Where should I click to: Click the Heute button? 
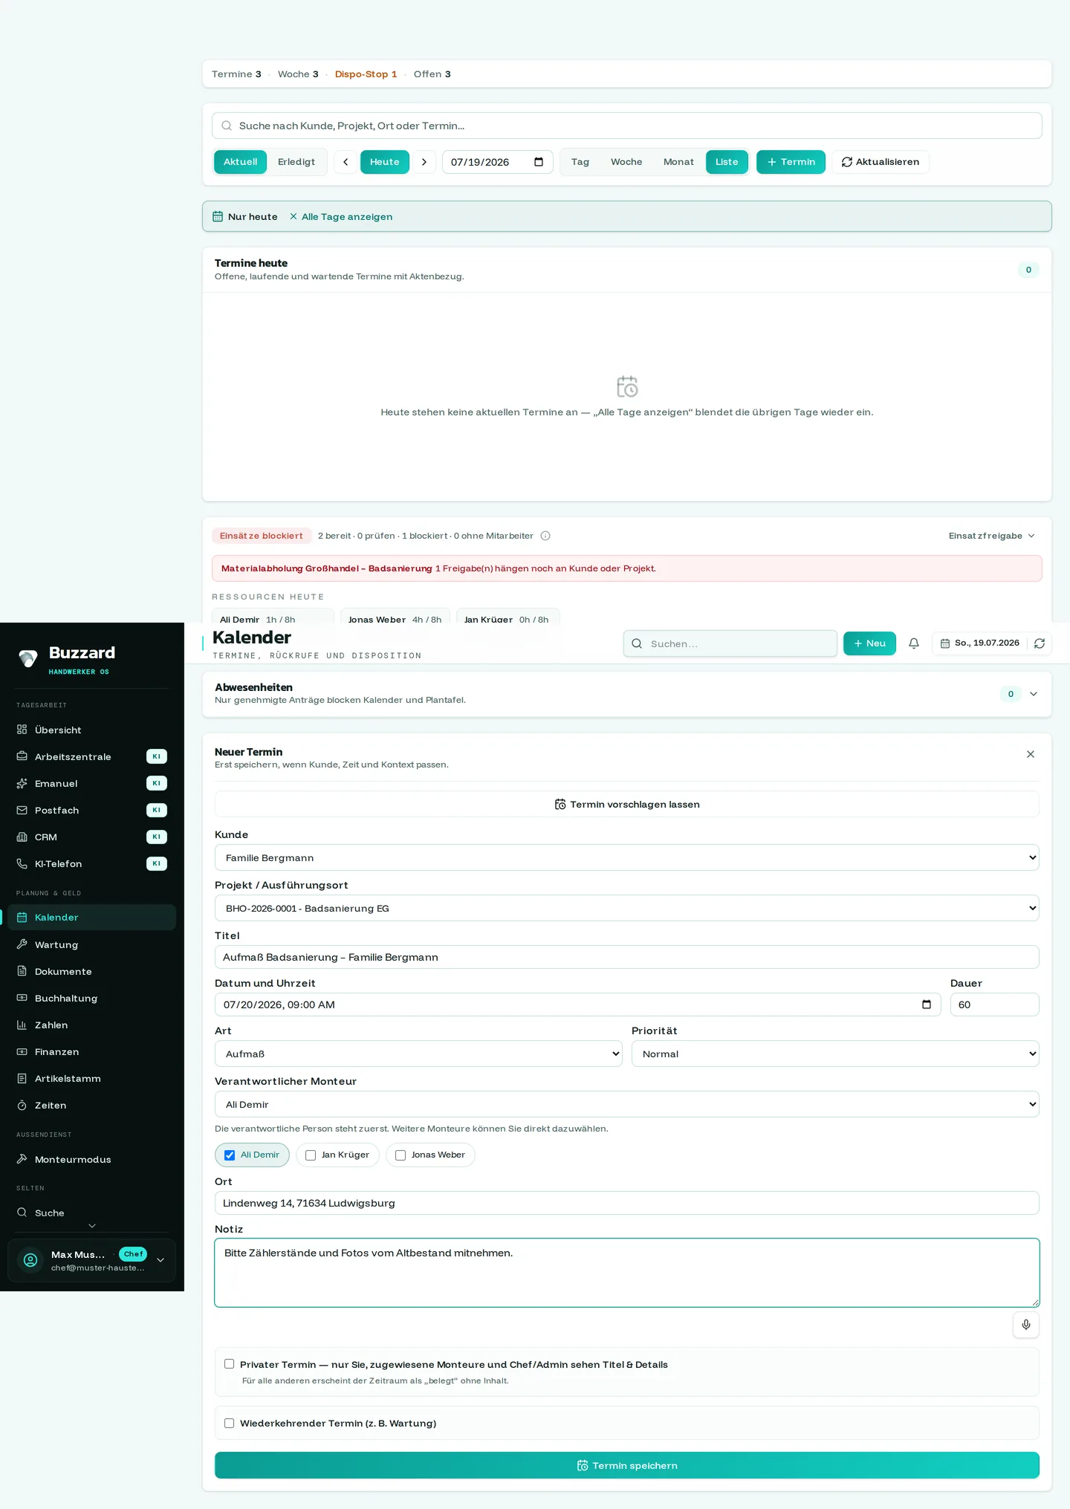coord(385,162)
